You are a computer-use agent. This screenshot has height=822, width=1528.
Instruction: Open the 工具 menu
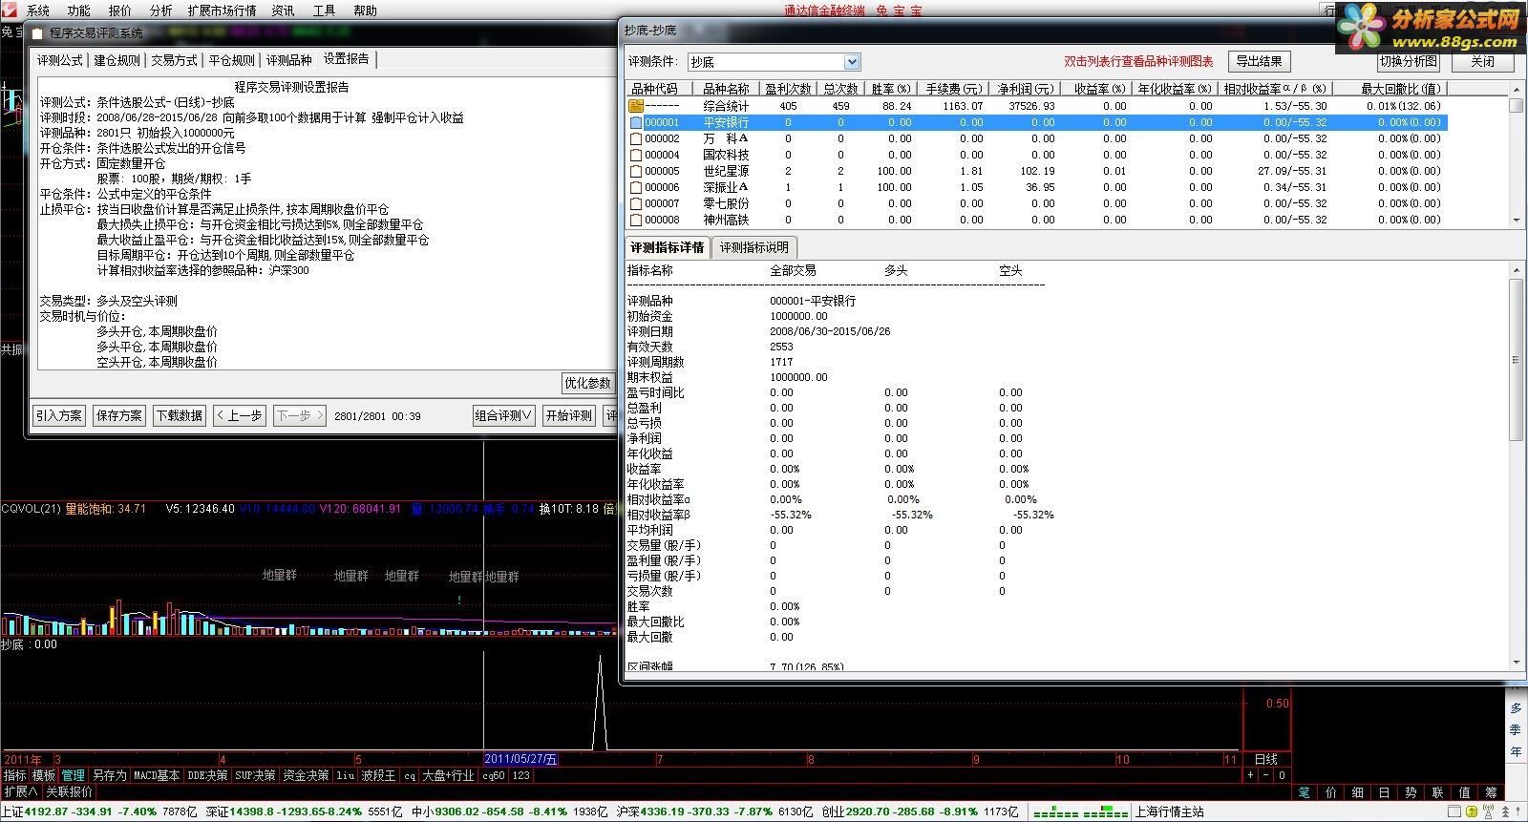[324, 11]
